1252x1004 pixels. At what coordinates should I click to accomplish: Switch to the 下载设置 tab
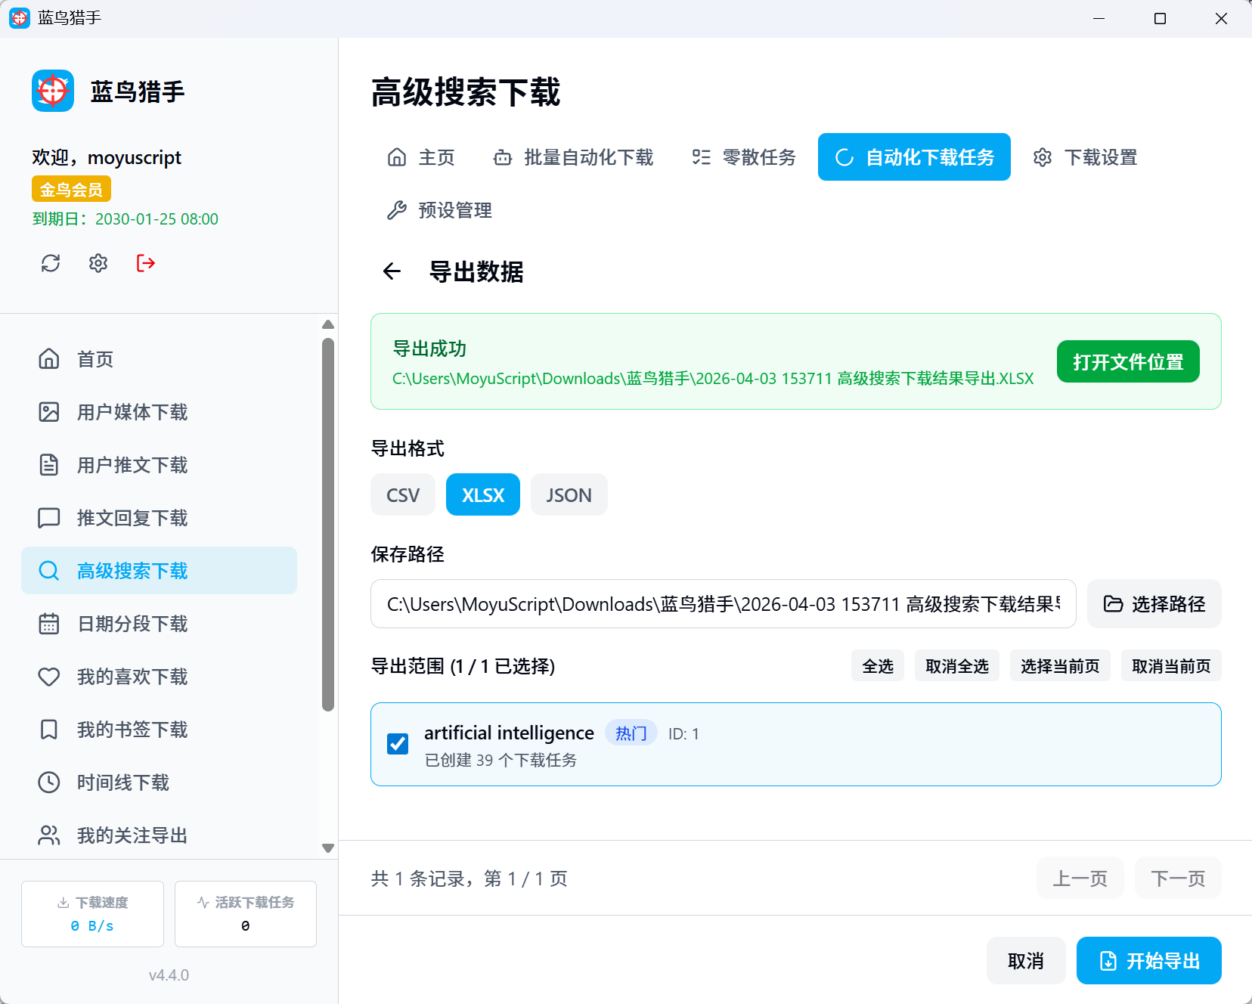[x=1085, y=157]
